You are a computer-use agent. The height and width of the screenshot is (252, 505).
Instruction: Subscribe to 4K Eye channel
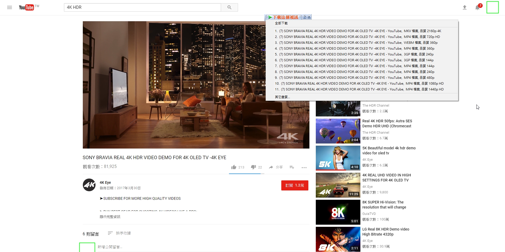(x=295, y=185)
